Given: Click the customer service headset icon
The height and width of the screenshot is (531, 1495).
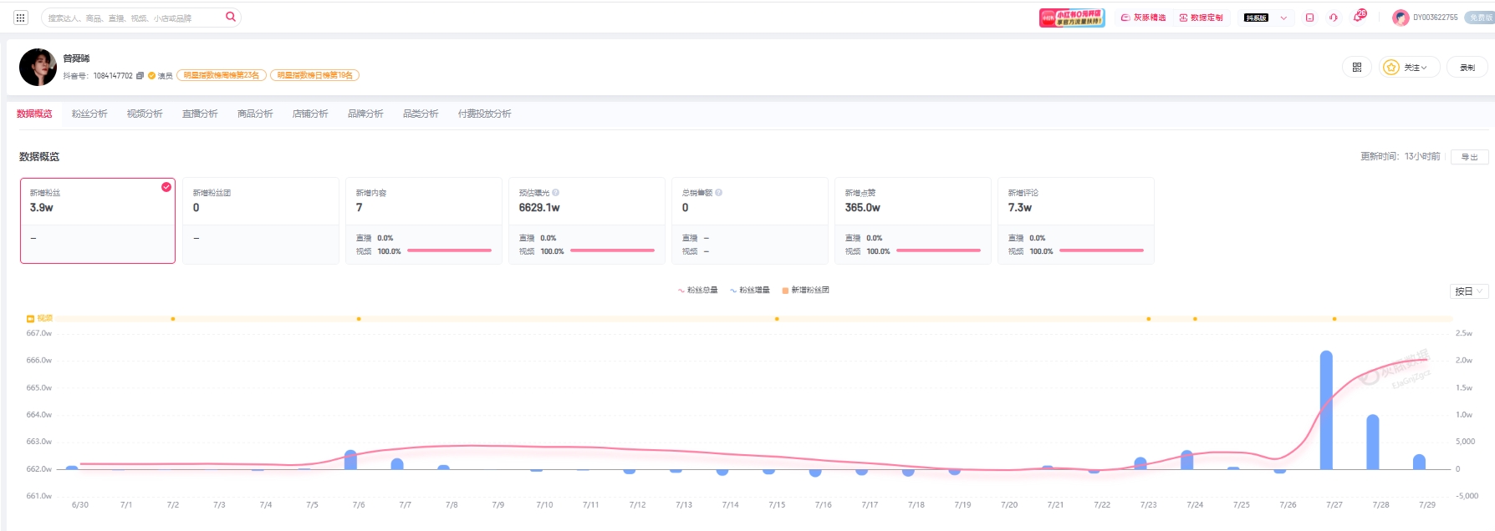Looking at the screenshot, I should pos(1334,18).
